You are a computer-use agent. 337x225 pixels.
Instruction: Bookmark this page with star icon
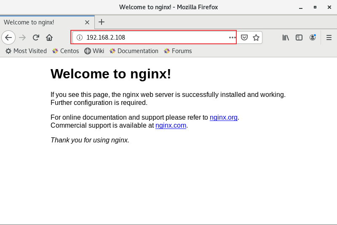pos(256,37)
